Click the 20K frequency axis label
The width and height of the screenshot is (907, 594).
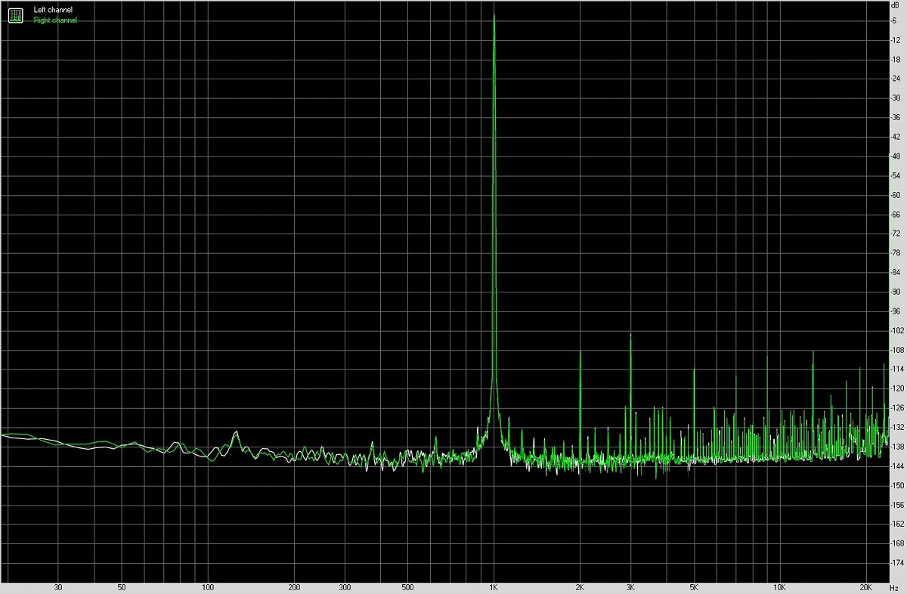click(x=865, y=587)
